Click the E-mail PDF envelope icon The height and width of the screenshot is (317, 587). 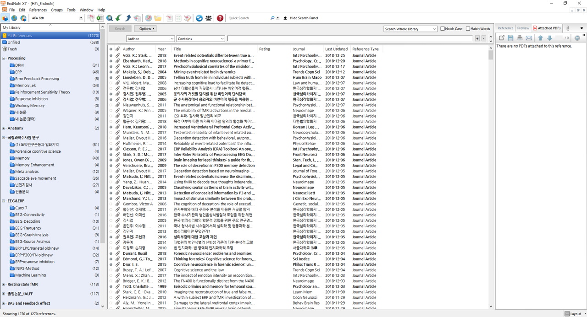pyautogui.click(x=529, y=38)
